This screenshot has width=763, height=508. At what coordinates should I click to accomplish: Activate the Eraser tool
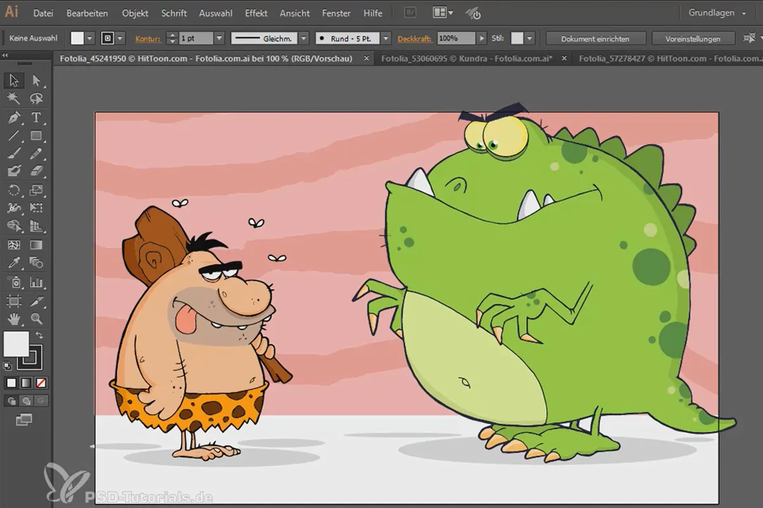pos(36,171)
